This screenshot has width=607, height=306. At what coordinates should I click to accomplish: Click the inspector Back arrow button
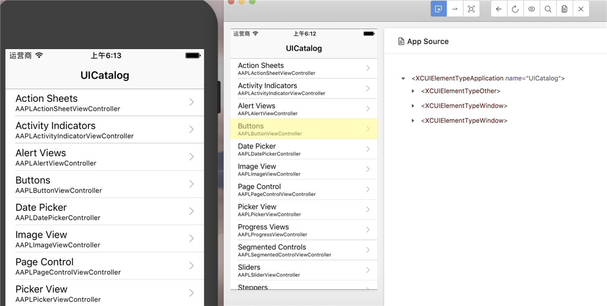[499, 9]
